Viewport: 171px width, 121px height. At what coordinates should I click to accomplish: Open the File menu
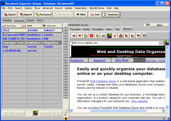click(4, 8)
